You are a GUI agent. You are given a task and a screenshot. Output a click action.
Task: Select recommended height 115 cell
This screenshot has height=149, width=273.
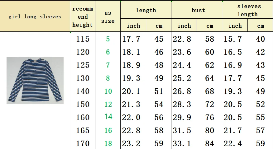pyautogui.click(x=83, y=39)
